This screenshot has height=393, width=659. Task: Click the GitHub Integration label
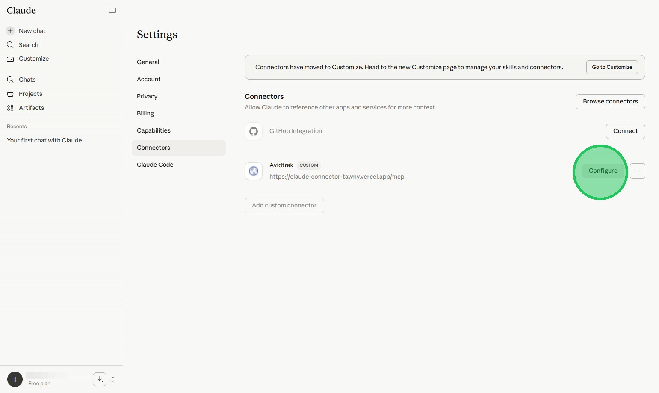296,131
